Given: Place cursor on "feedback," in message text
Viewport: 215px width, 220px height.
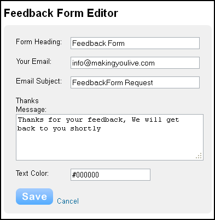Looking at the screenshot, I should pyautogui.click(x=107, y=120).
